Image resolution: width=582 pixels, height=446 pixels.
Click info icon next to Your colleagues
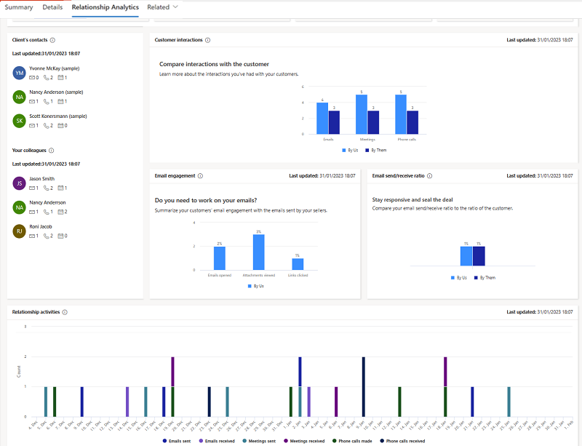(51, 151)
